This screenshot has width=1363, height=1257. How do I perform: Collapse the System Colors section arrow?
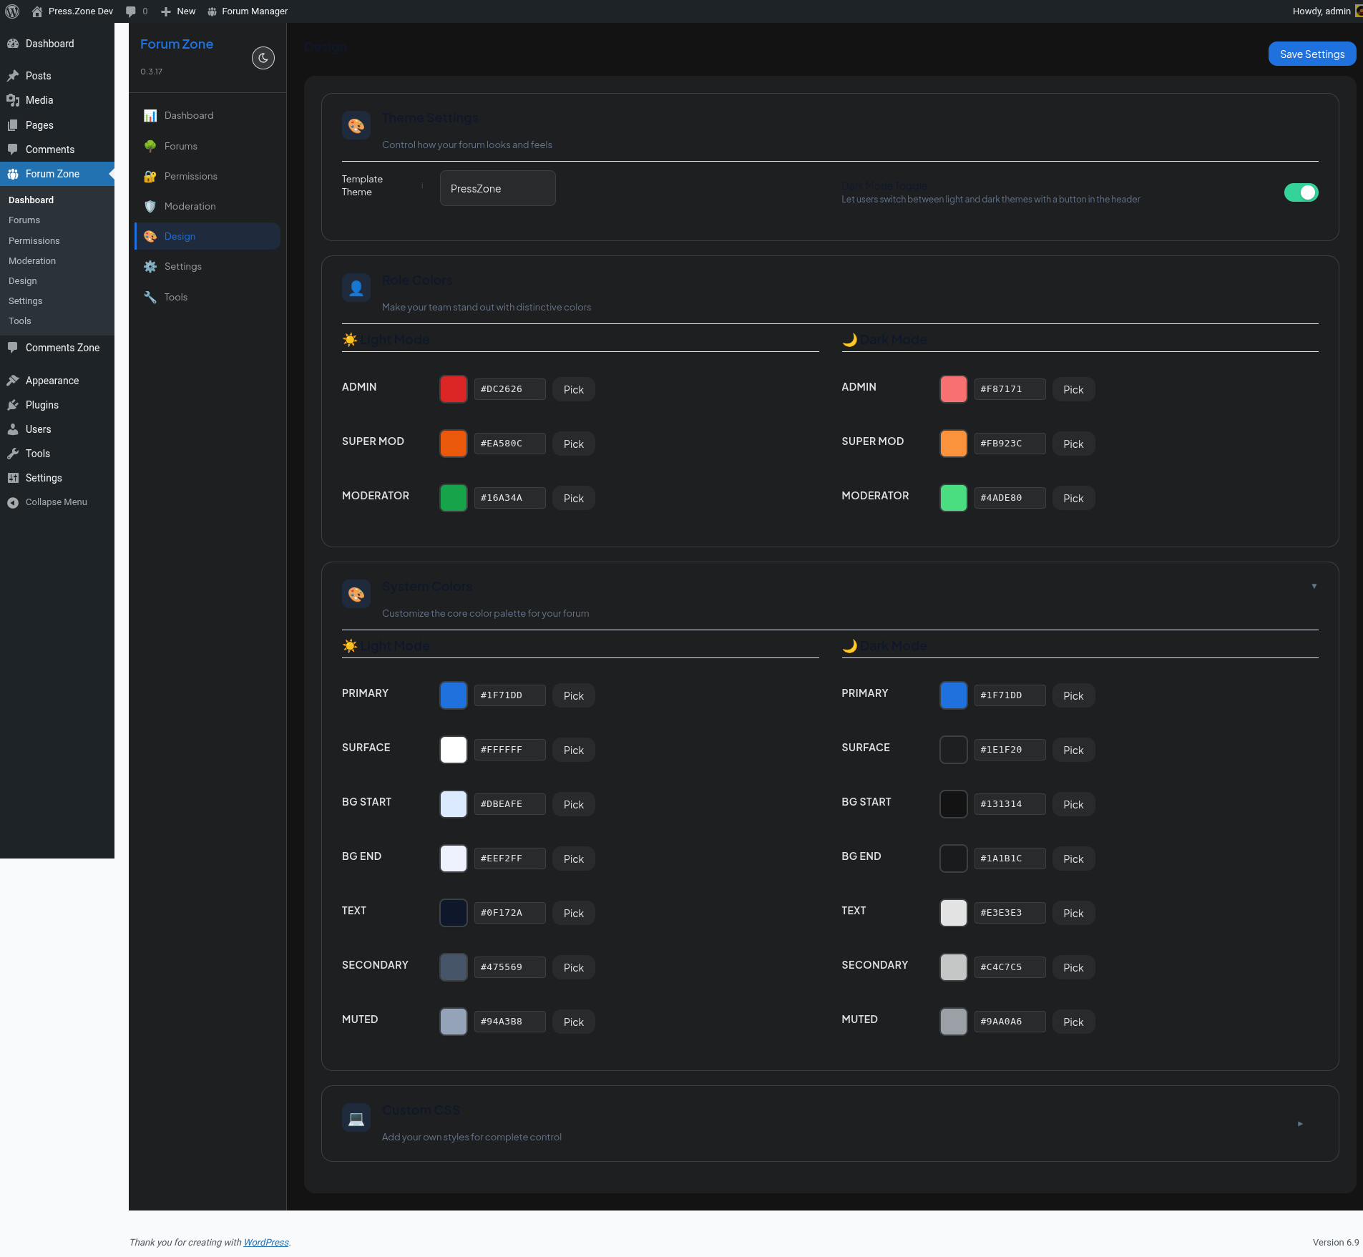point(1314,587)
